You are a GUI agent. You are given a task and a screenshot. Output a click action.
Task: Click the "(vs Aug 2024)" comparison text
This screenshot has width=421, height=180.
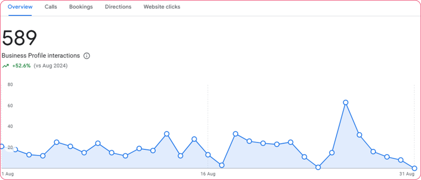tap(51, 66)
